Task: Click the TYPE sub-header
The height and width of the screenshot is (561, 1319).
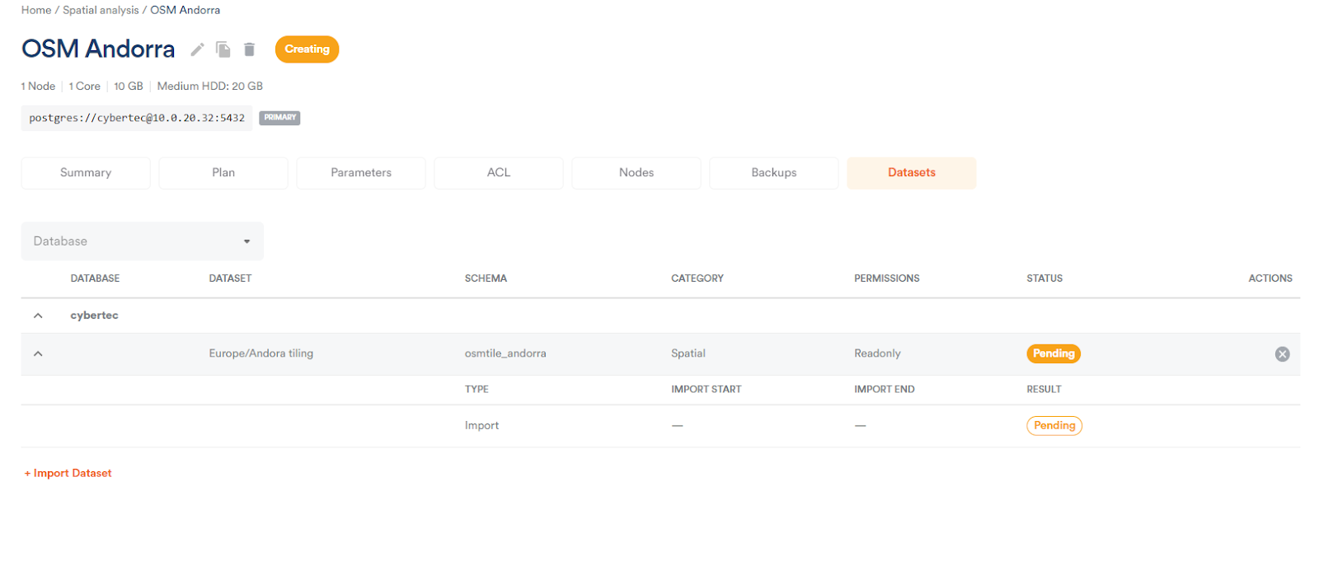Action: pyautogui.click(x=476, y=390)
